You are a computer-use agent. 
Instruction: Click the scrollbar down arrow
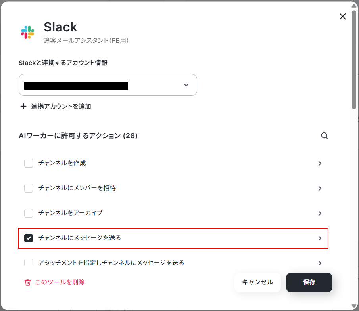(x=354, y=306)
